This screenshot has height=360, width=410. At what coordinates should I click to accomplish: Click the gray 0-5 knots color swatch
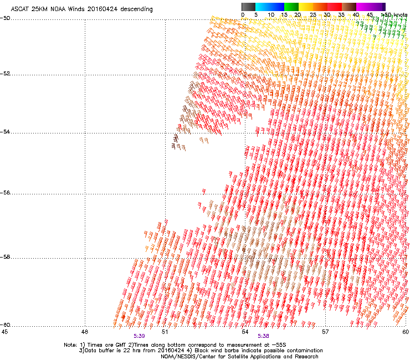248,7
